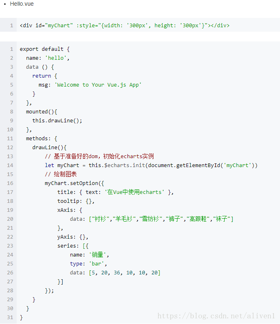The width and height of the screenshot is (280, 324).
Task: Click the "name: '销量'," code line
Action: click(90, 255)
